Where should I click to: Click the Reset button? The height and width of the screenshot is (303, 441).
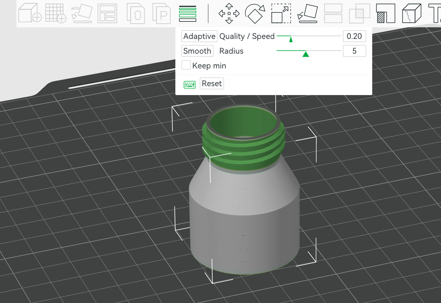click(x=212, y=83)
